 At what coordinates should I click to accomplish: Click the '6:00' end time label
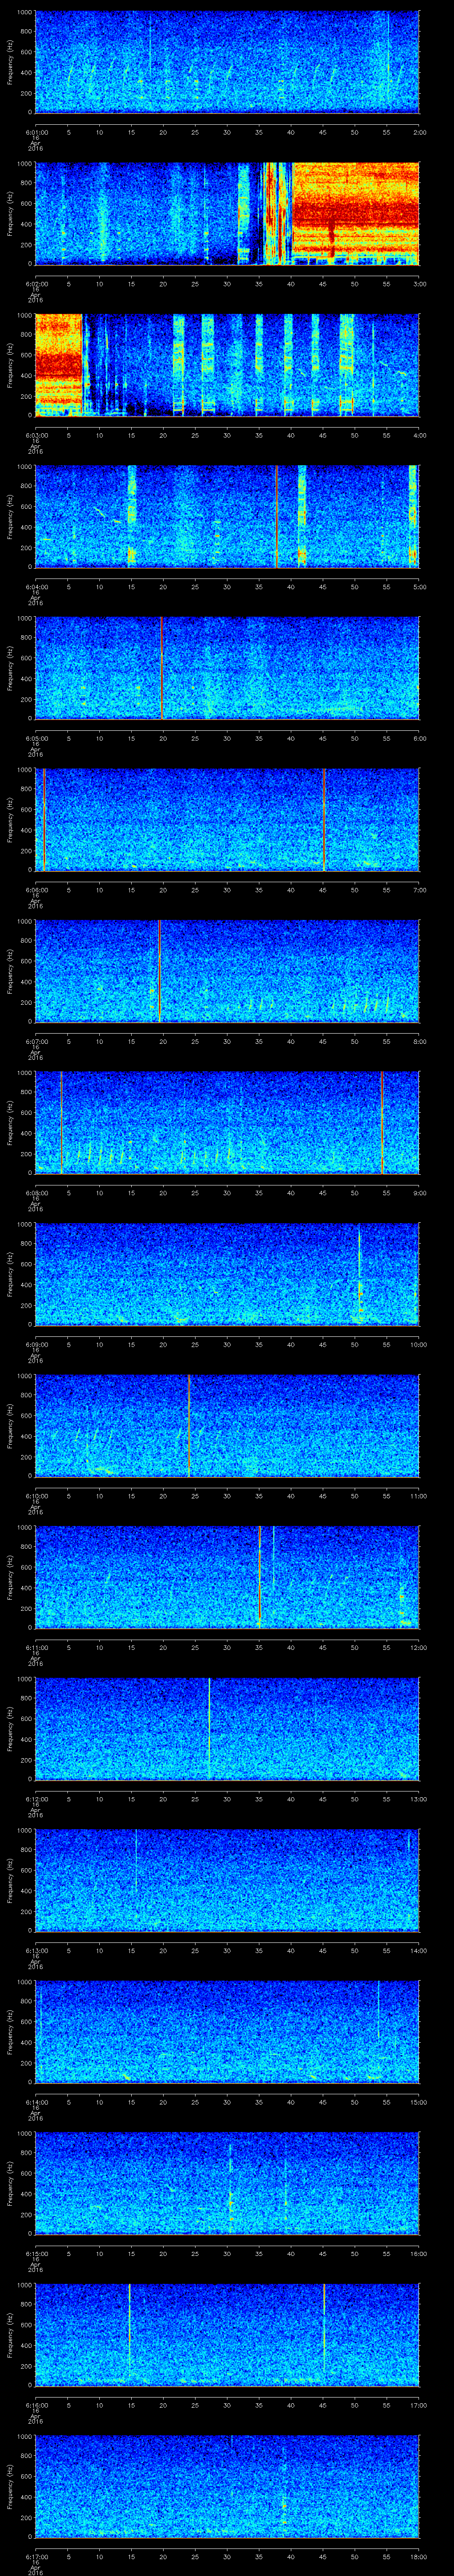pos(419,738)
